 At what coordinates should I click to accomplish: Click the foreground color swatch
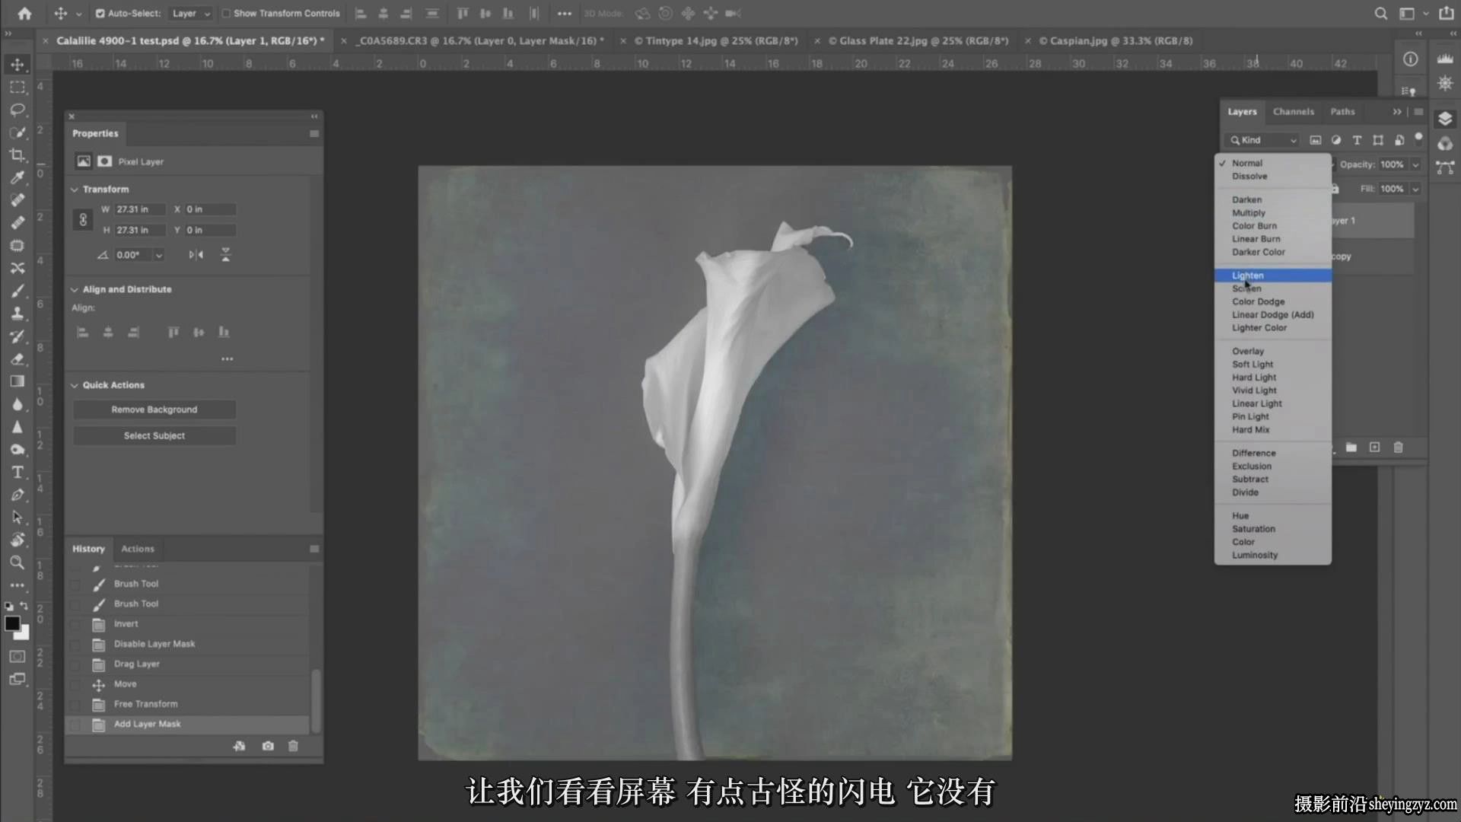[12, 623]
